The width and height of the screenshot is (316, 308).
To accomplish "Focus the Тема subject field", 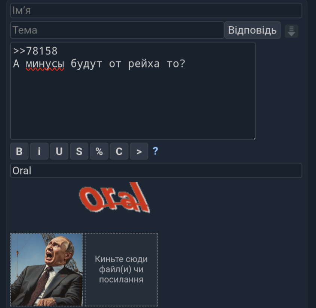I will point(117,30).
